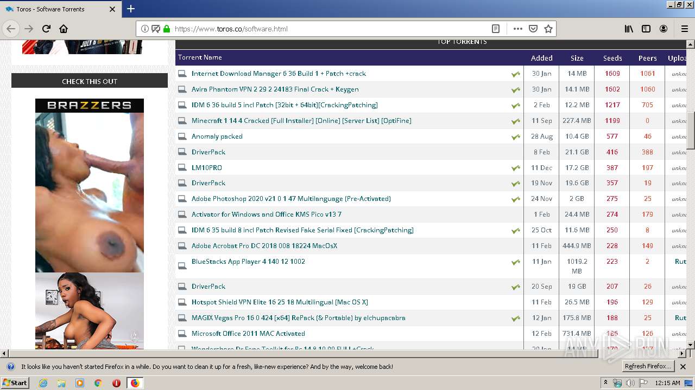Open File Explorer folder in the taskbar
Image resolution: width=695 pixels, height=390 pixels.
(61, 383)
